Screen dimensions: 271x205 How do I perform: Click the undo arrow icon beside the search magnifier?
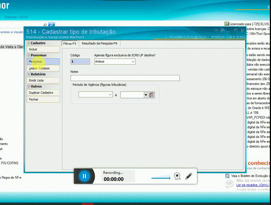(45, 25)
